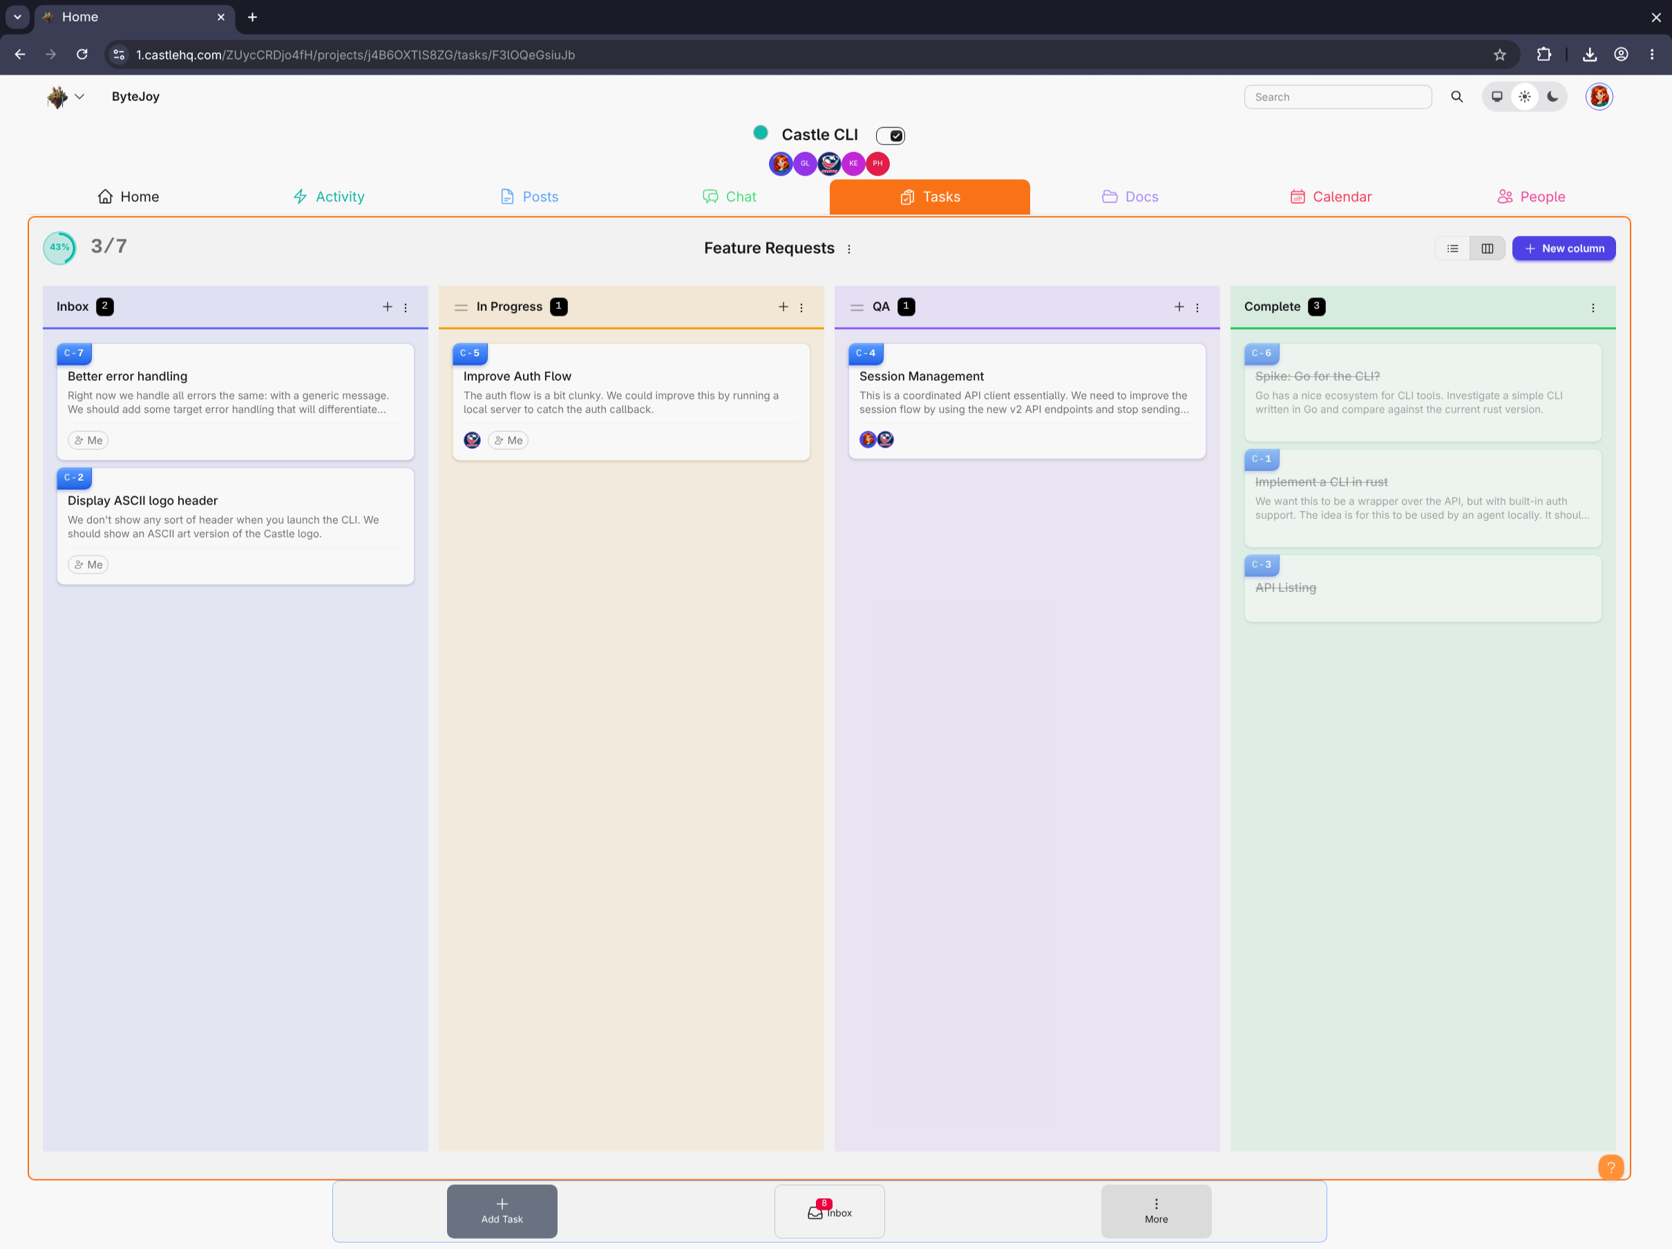Image resolution: width=1672 pixels, height=1249 pixels.
Task: Click Me assignee chip on ASCII logo card
Action: click(88, 565)
